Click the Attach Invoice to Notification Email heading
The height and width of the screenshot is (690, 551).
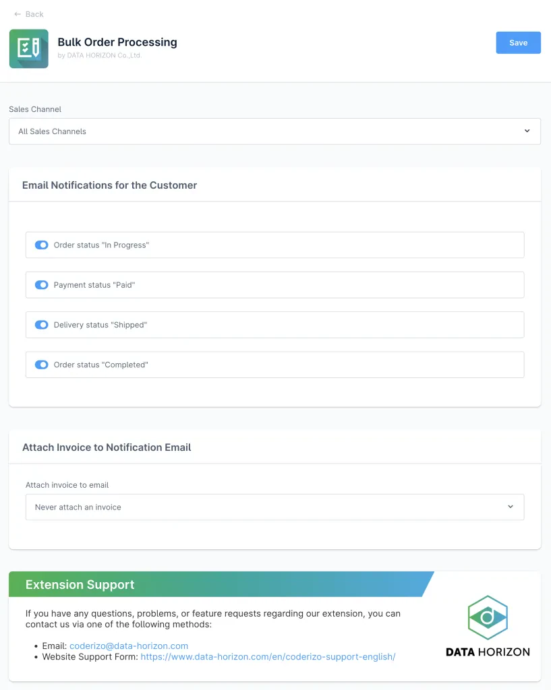(x=107, y=447)
